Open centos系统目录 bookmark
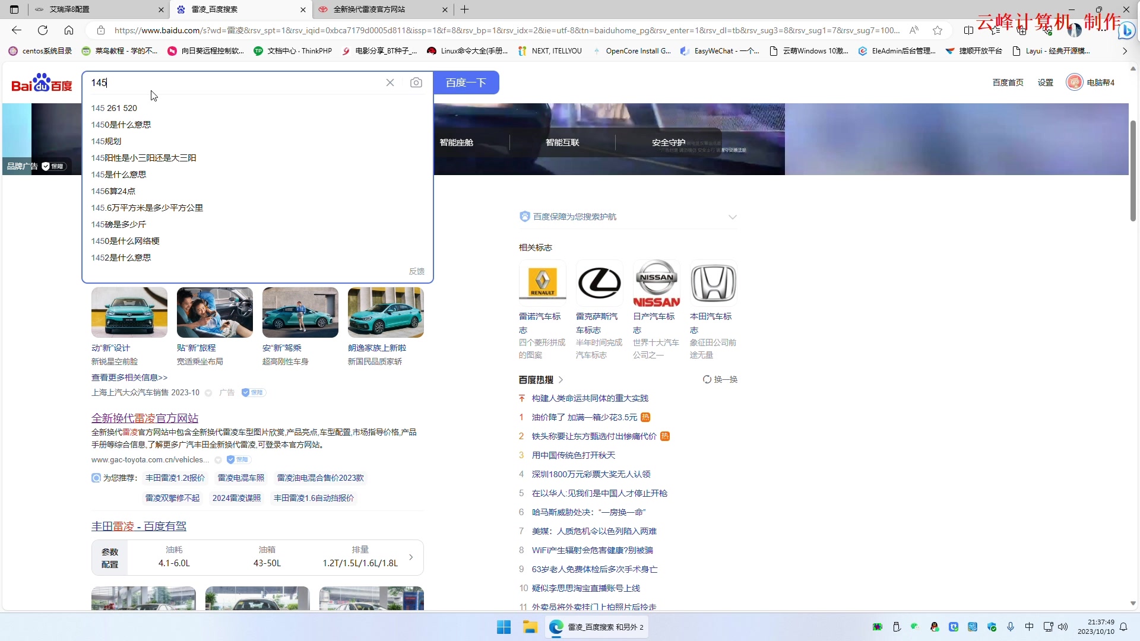This screenshot has height=641, width=1140. (40, 51)
